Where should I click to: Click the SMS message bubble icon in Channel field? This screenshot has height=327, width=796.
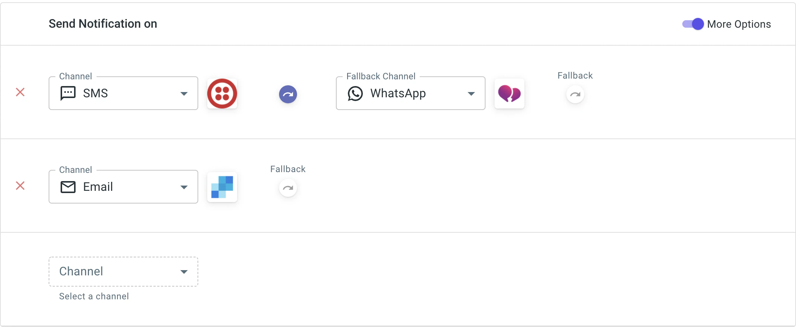(68, 93)
